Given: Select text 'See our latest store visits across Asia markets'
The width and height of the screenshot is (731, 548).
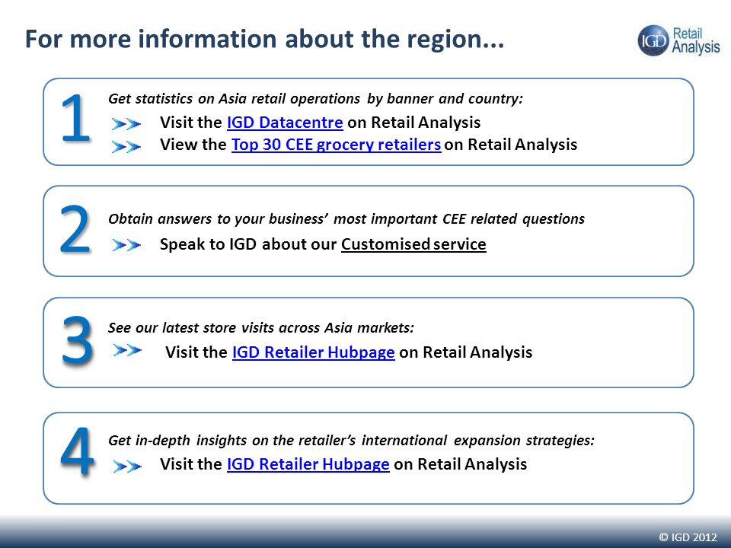Looking at the screenshot, I should click(x=259, y=327).
